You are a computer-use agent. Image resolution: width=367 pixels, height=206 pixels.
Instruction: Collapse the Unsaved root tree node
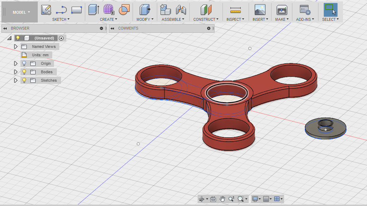click(x=10, y=38)
